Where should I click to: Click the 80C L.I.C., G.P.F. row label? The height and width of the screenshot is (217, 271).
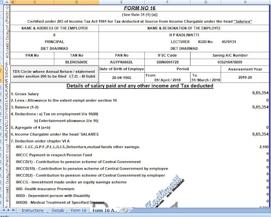pyautogui.click(x=78, y=147)
